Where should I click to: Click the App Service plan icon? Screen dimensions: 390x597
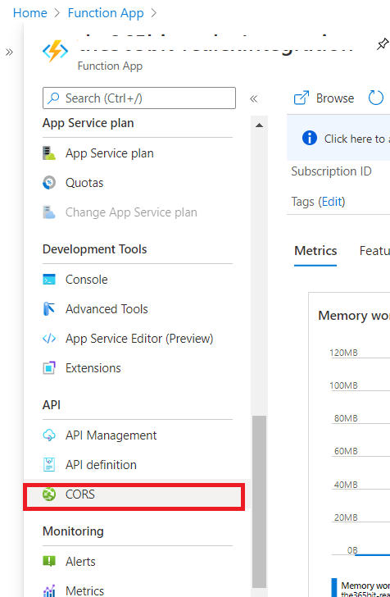[49, 153]
